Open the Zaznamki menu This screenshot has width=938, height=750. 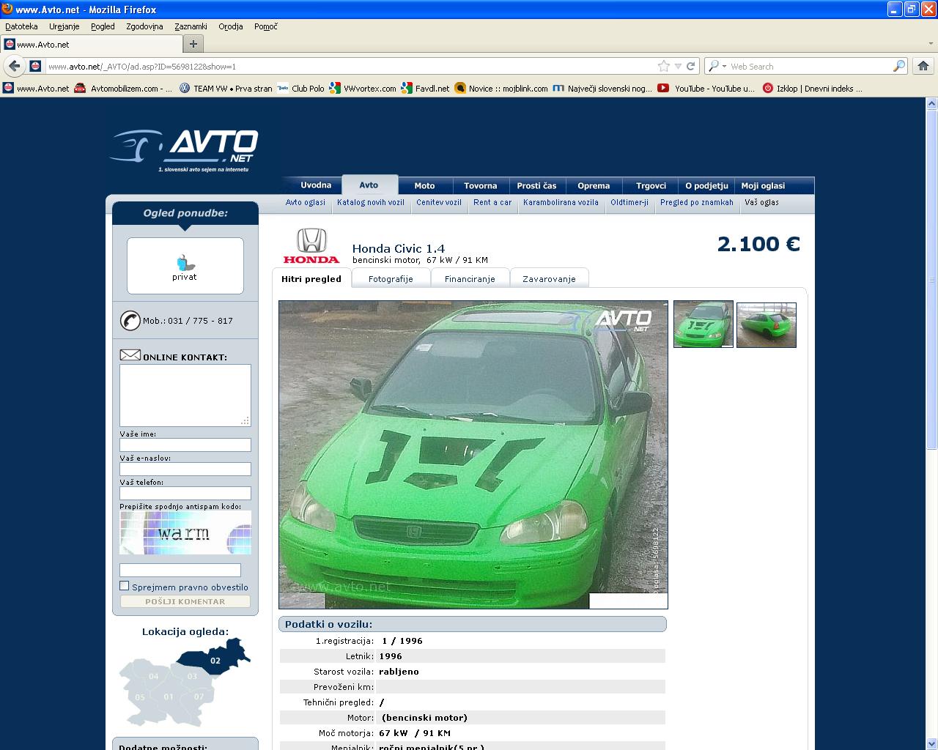[191, 26]
